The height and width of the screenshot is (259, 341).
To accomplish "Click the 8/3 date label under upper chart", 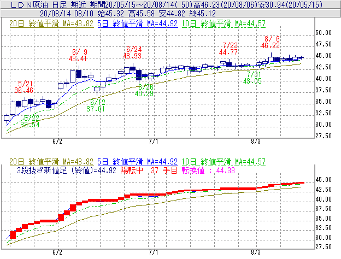I will (x=256, y=142).
